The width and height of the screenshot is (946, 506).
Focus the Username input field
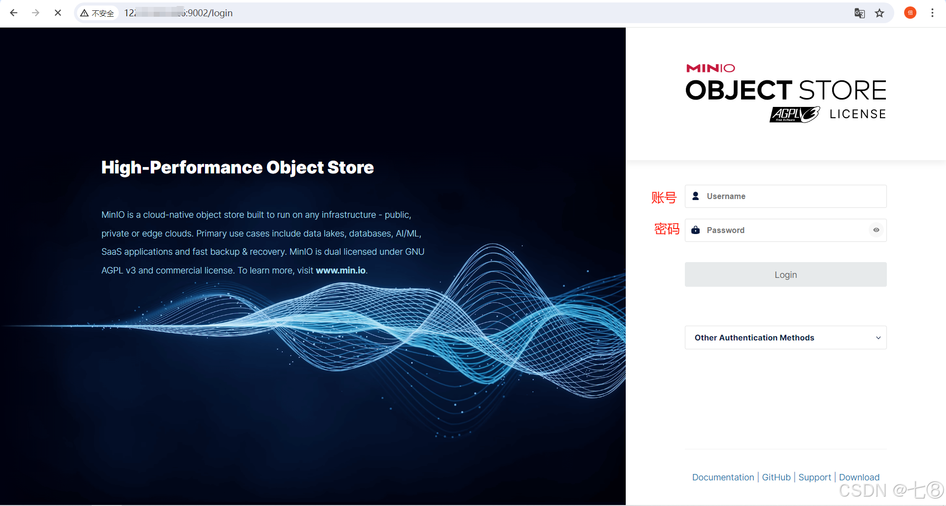[785, 196]
